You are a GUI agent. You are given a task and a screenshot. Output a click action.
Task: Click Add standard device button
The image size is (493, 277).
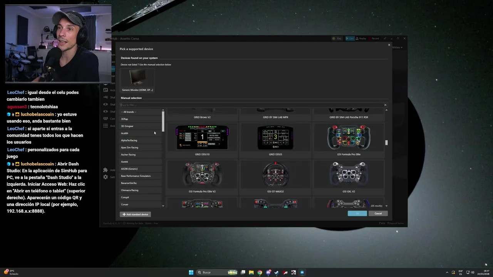tap(135, 214)
